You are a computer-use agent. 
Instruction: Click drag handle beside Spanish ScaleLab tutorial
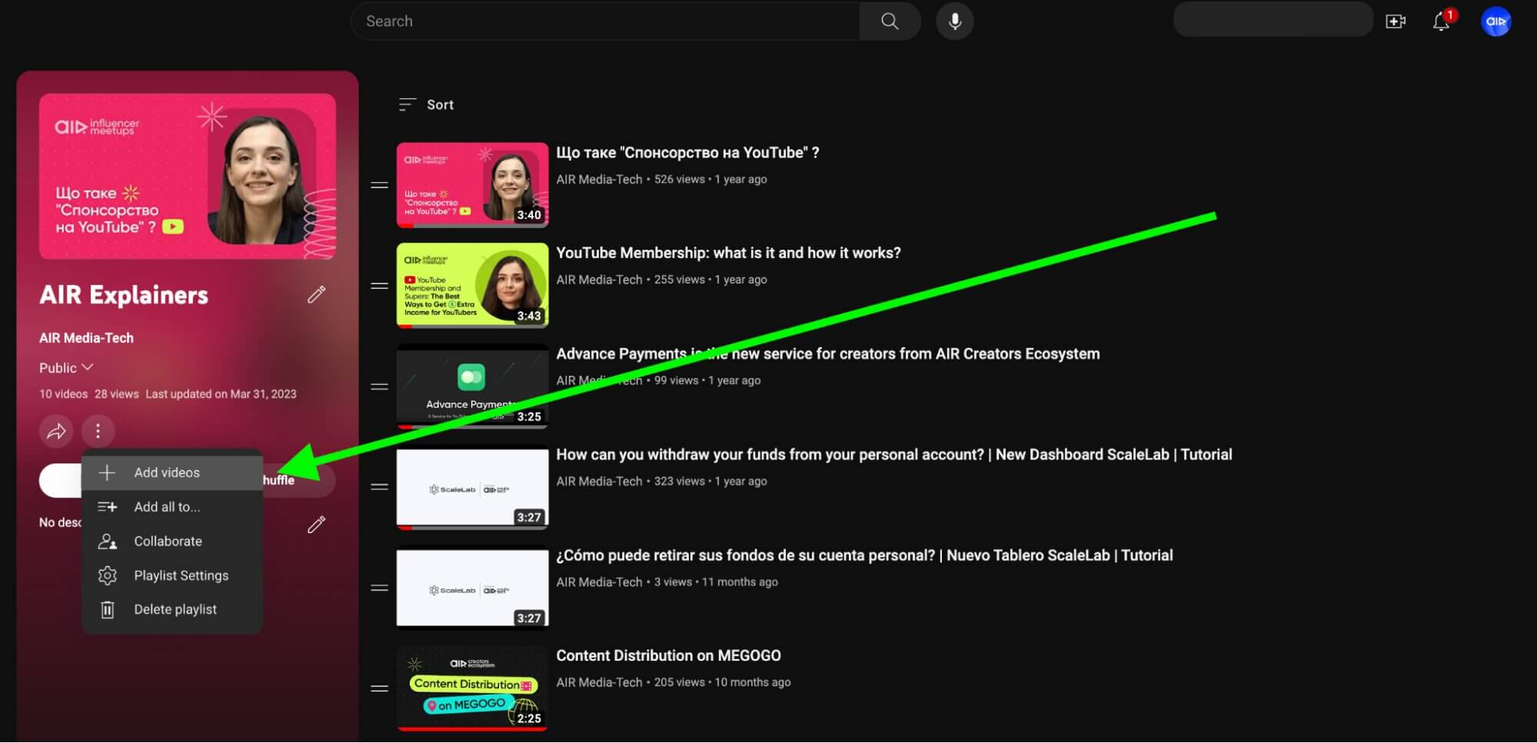click(379, 588)
